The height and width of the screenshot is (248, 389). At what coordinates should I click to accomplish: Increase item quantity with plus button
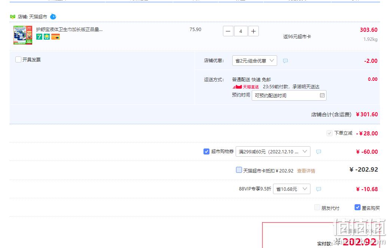tap(253, 31)
